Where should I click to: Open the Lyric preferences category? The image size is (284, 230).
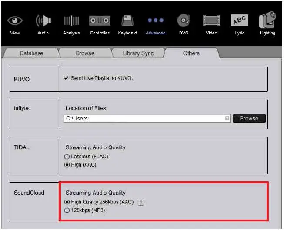tap(240, 25)
